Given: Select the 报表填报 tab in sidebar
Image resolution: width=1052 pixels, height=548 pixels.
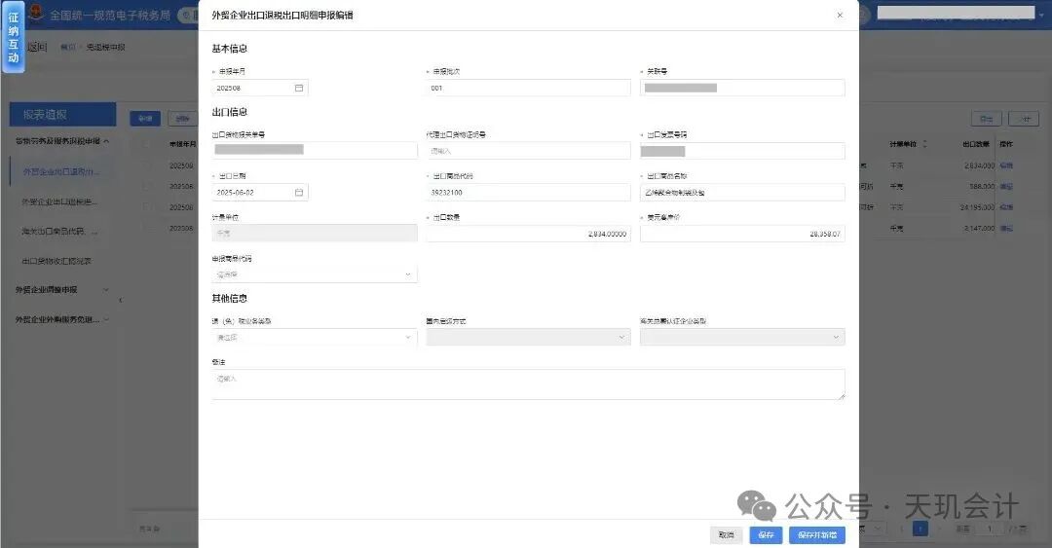Looking at the screenshot, I should [x=62, y=115].
